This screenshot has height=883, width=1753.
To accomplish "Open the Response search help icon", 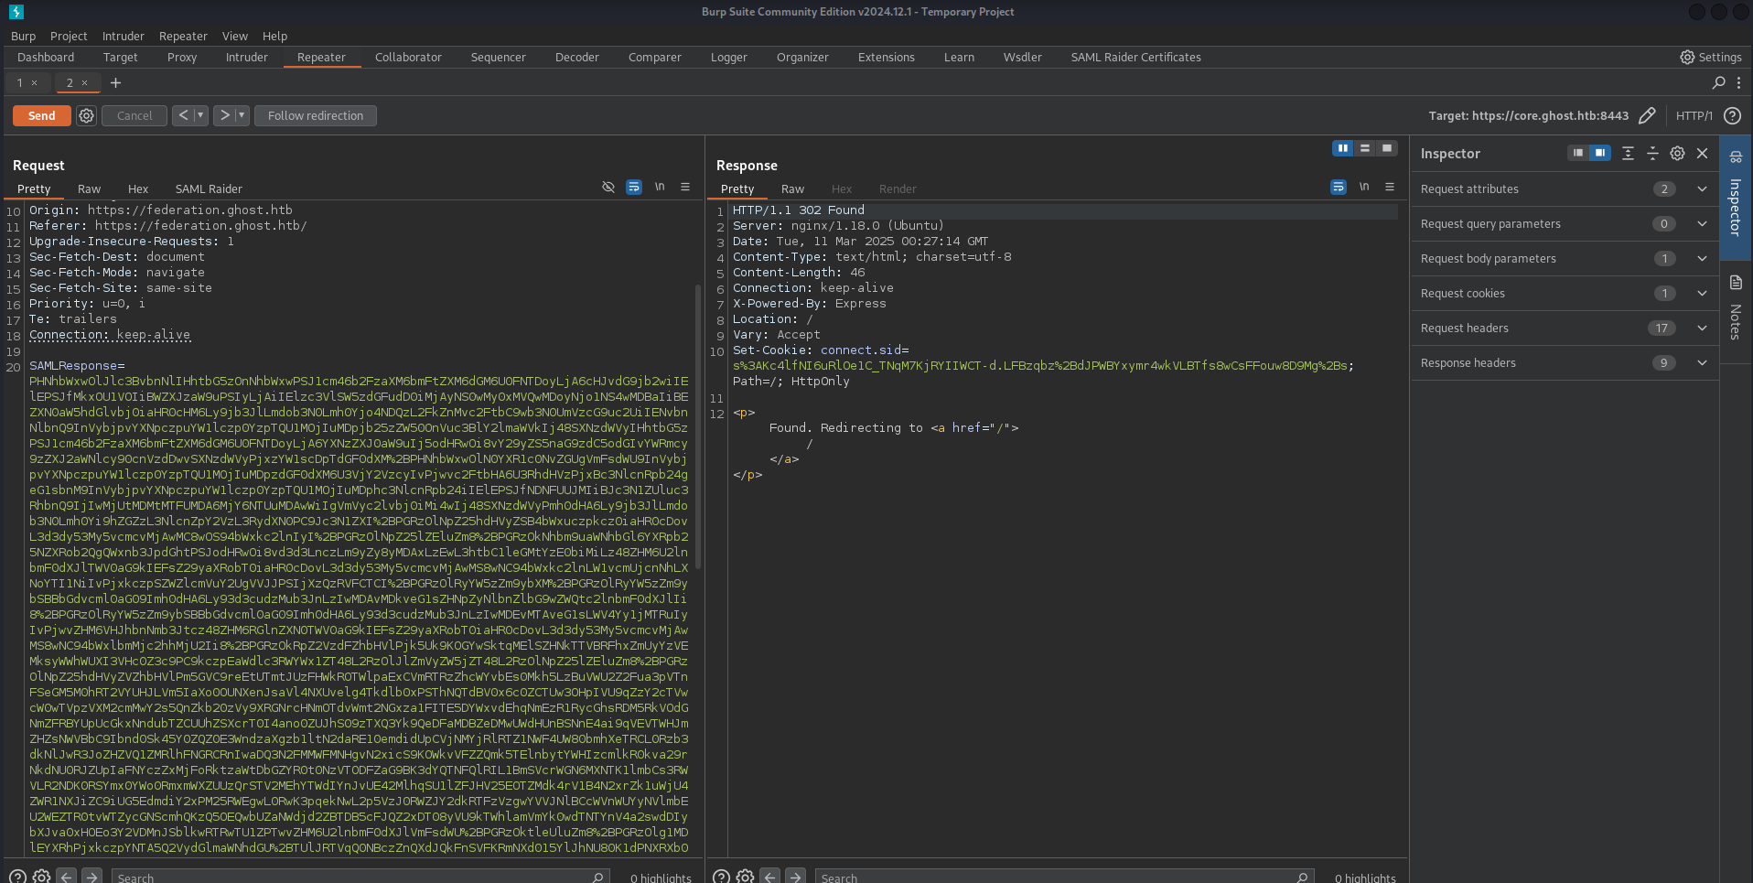I will coord(721,877).
